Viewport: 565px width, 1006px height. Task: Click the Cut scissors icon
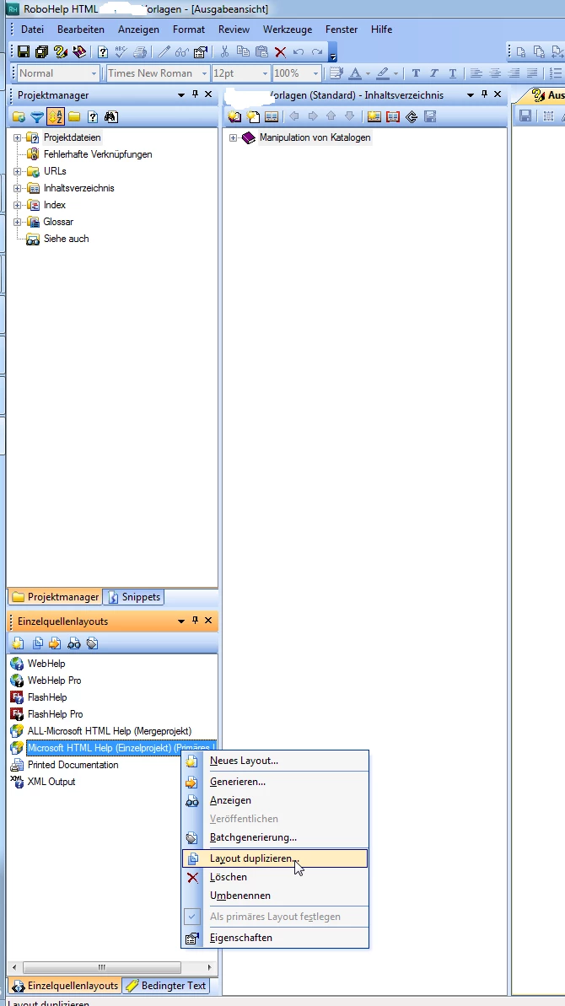click(224, 52)
